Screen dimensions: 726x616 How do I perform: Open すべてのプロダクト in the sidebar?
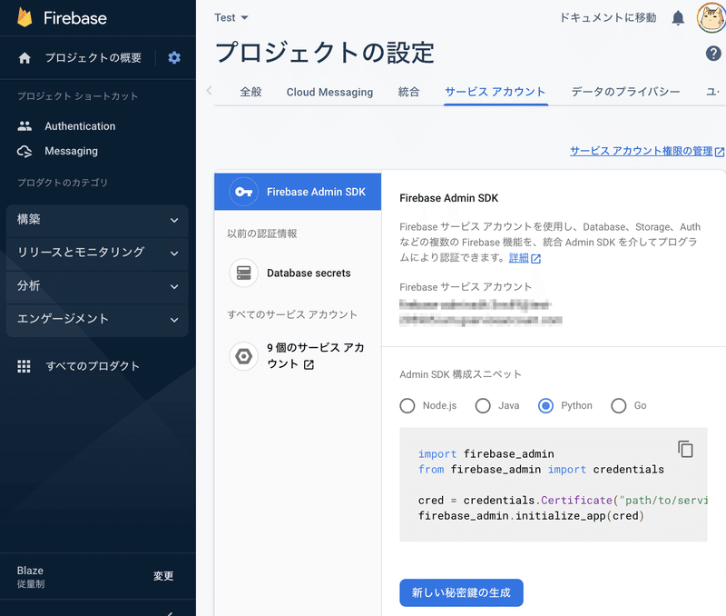point(93,366)
